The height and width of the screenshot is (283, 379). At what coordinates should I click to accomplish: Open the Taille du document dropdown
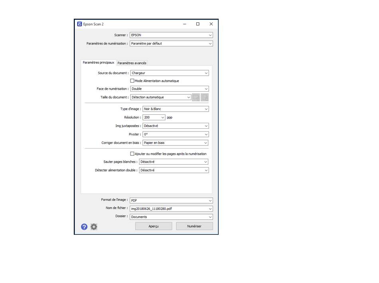pos(161,97)
